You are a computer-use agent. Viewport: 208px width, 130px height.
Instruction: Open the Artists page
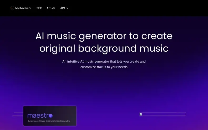(x=51, y=8)
